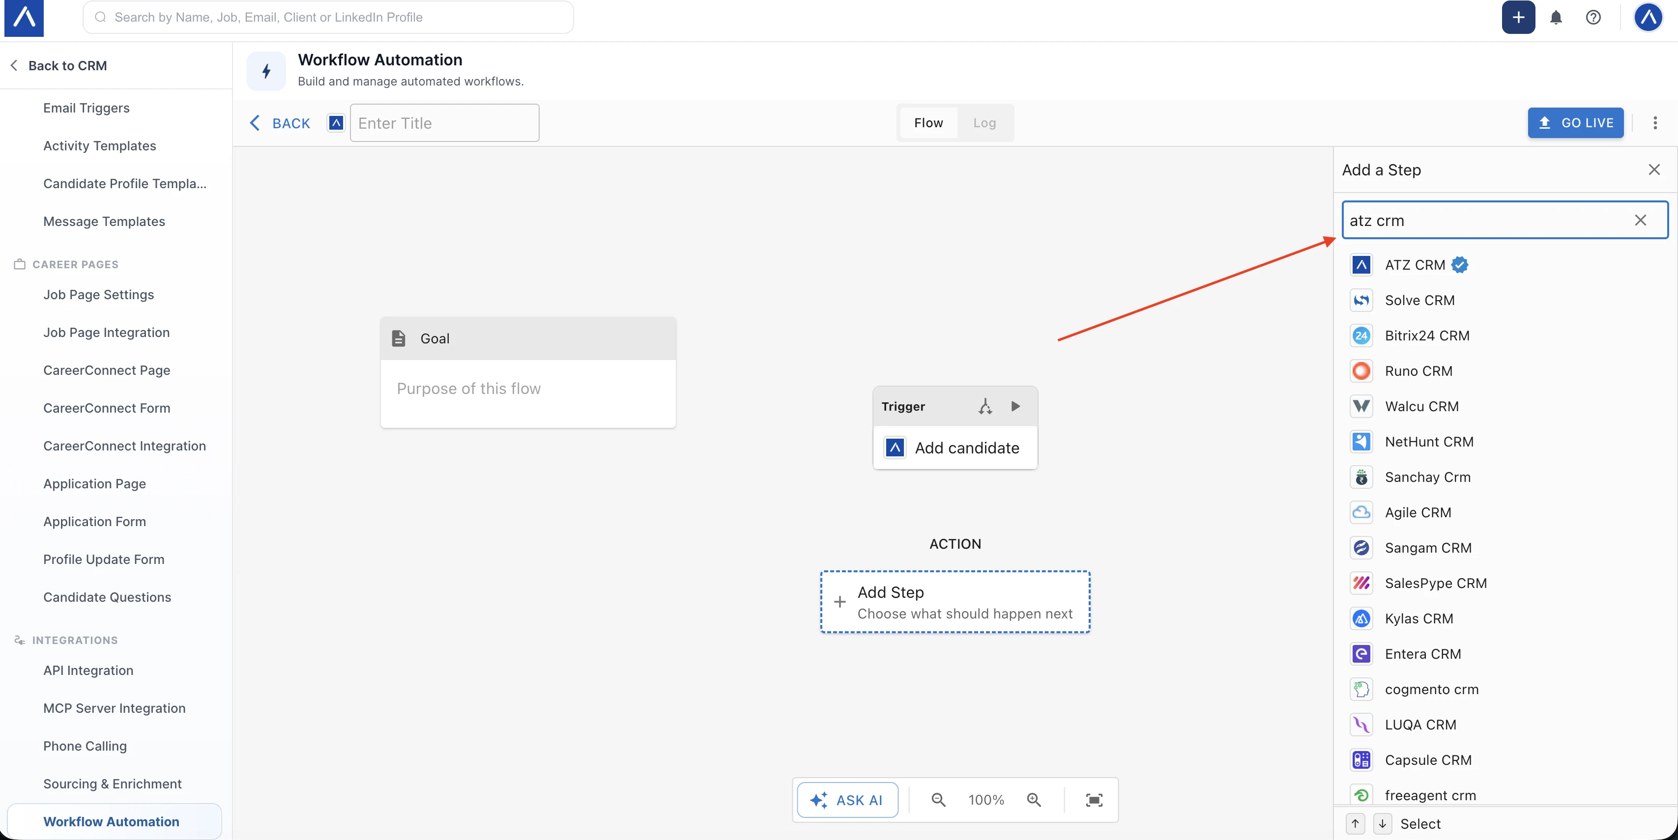
Task: Click the fit-to-screen icon
Action: 1094,800
